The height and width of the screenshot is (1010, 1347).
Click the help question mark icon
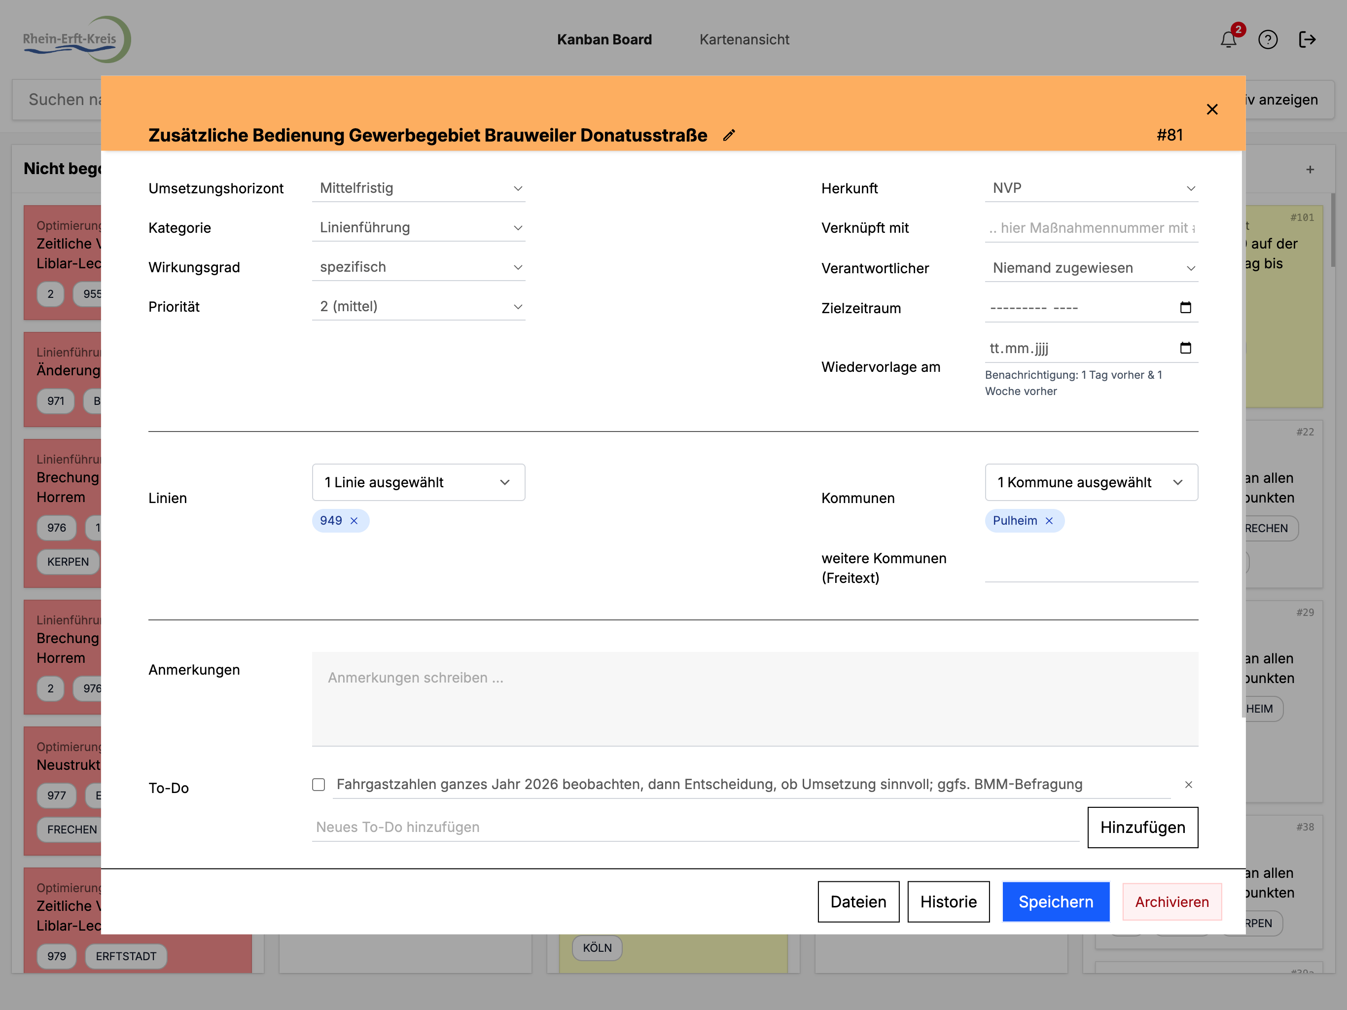(x=1269, y=39)
